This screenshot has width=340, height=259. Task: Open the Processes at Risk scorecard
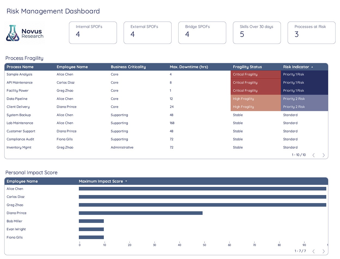[x=311, y=33]
